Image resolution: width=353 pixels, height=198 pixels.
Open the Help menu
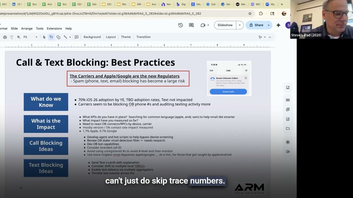pos(69,29)
